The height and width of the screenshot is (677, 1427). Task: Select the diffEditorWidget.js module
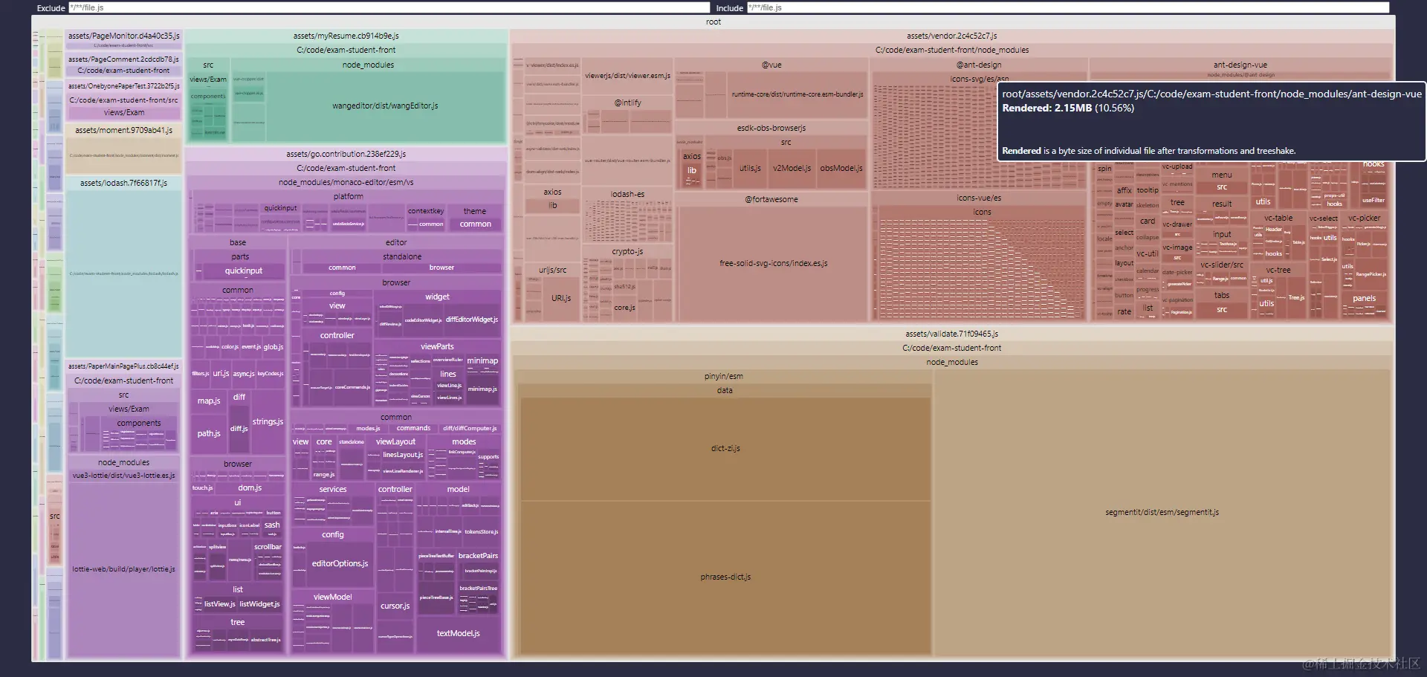click(x=472, y=320)
